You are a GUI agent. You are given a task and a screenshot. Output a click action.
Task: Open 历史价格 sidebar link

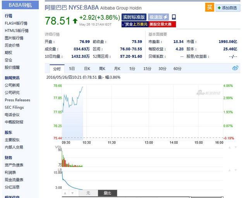(x=12, y=45)
